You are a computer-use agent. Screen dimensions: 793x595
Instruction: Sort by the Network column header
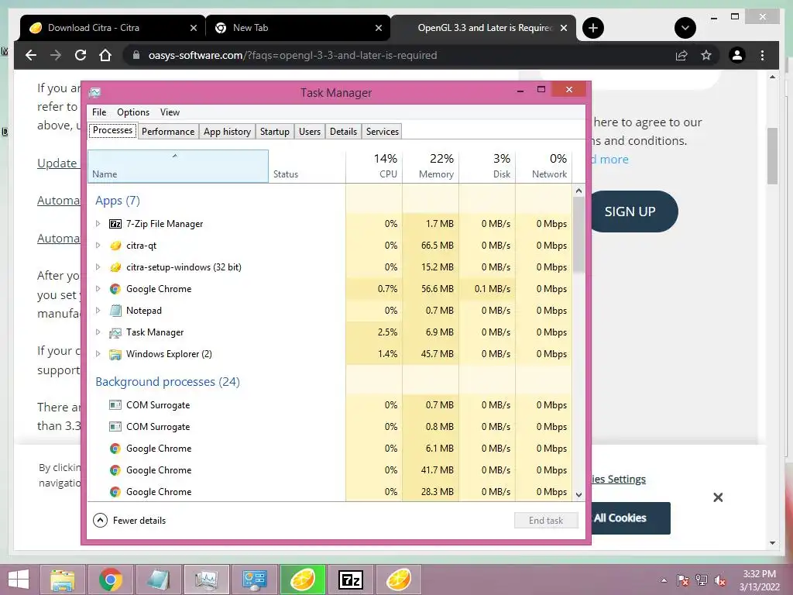pos(544,166)
